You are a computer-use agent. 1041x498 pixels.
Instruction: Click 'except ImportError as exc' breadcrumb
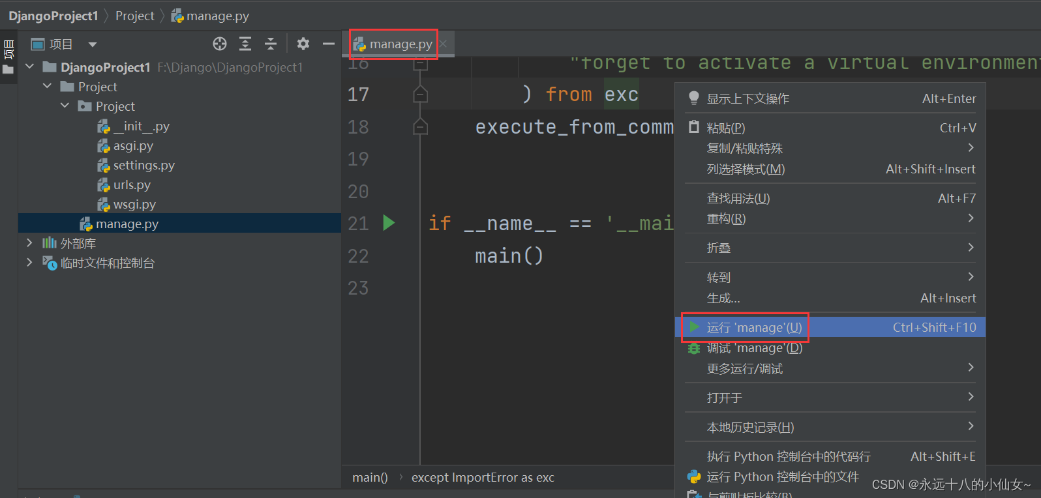point(483,477)
